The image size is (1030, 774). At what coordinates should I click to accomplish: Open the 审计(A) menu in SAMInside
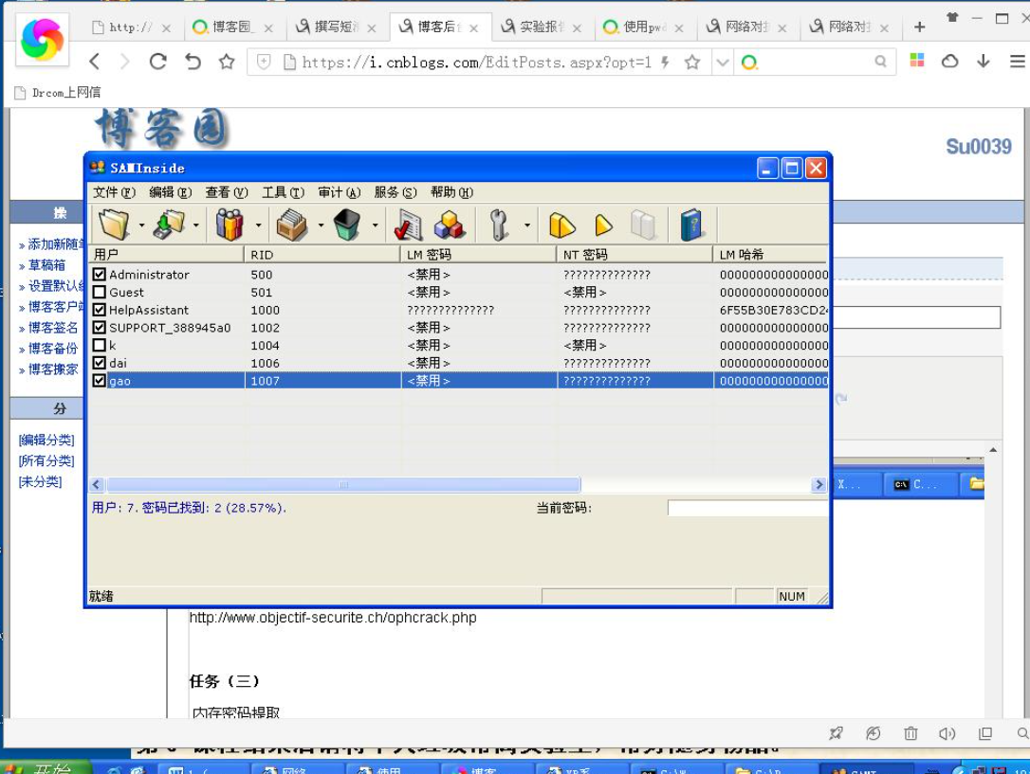pos(340,192)
